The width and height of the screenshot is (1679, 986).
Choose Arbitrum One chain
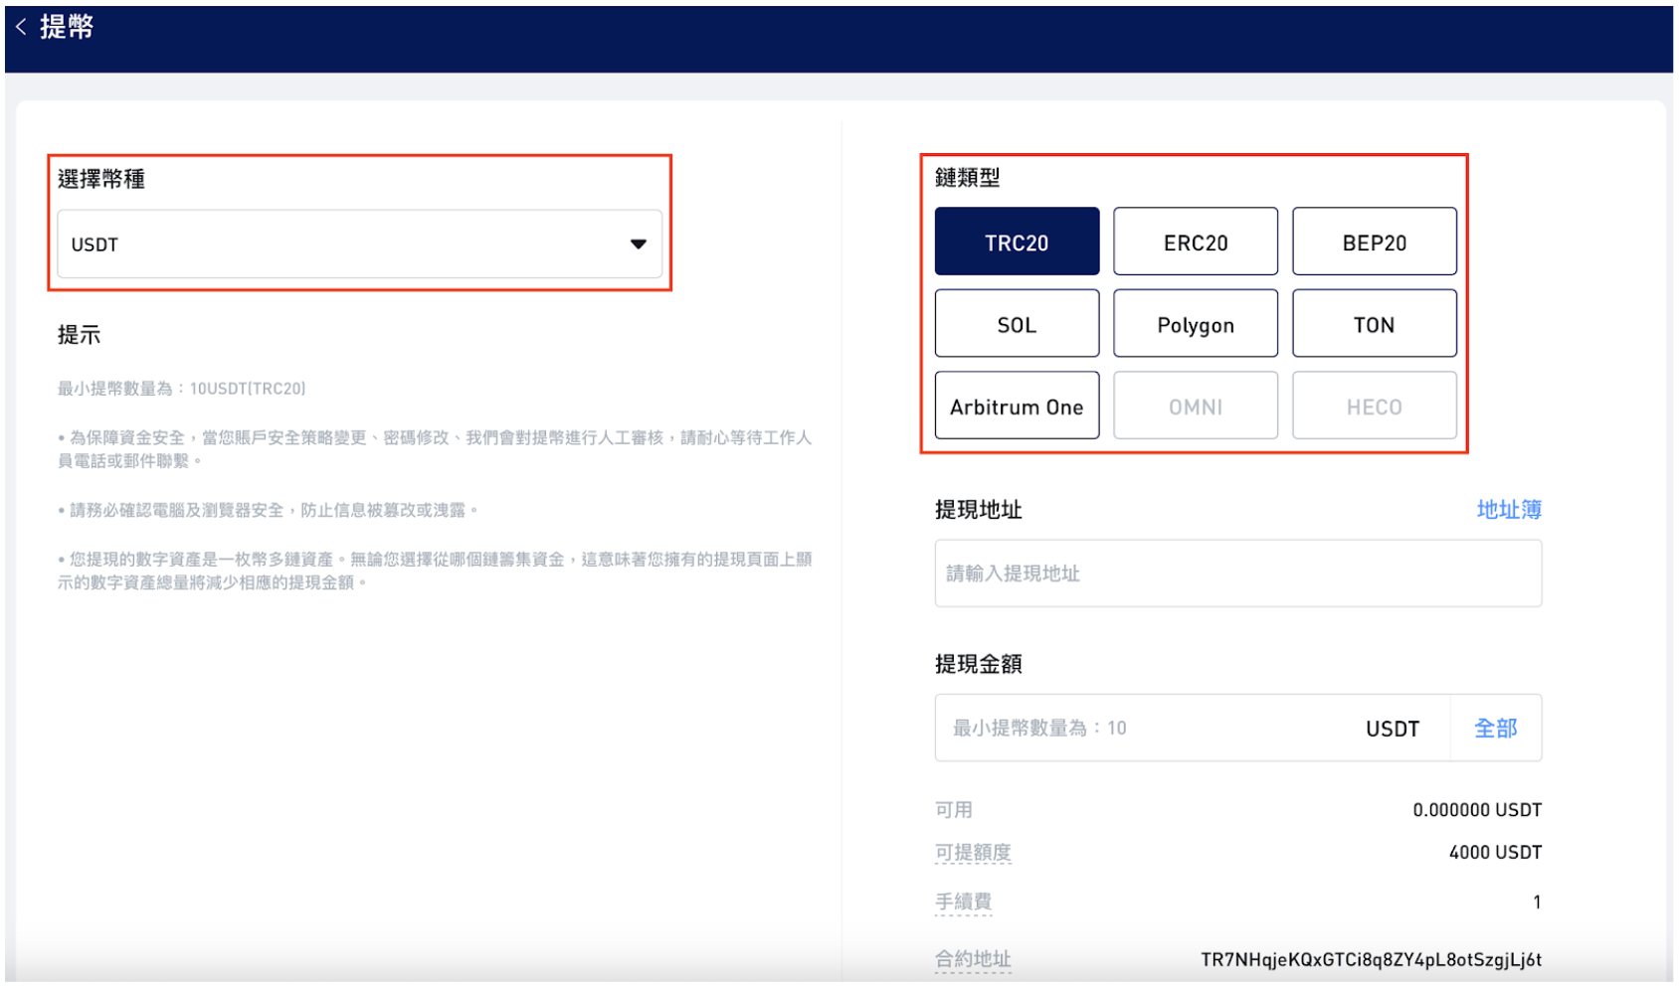pyautogui.click(x=1017, y=407)
